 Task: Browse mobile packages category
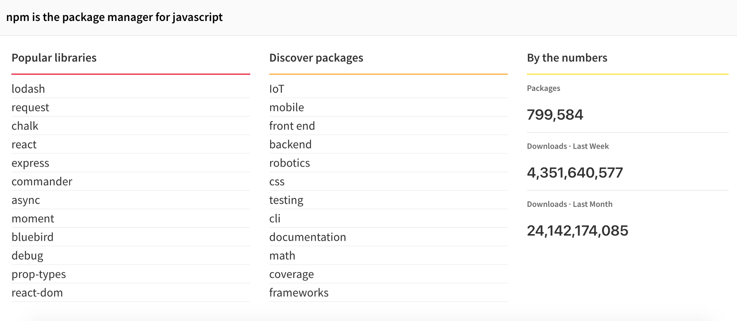click(287, 107)
